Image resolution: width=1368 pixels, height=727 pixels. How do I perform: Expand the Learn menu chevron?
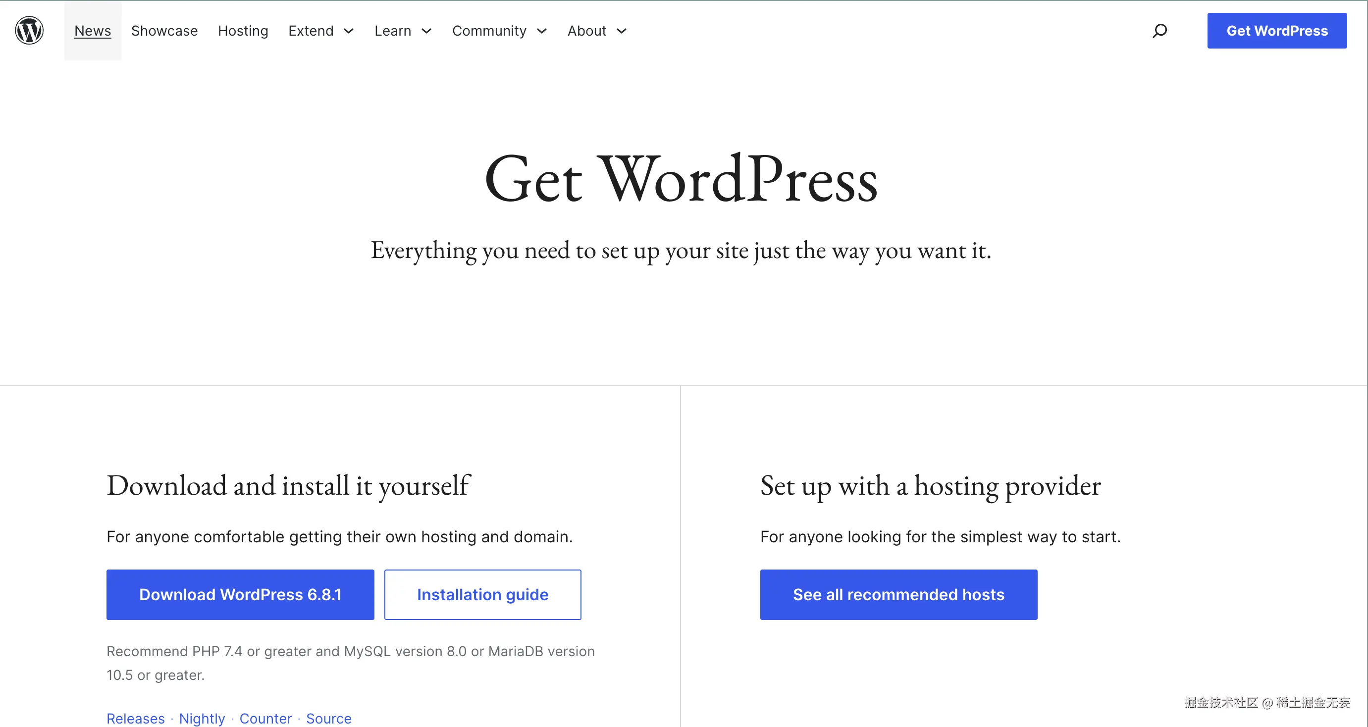click(426, 31)
